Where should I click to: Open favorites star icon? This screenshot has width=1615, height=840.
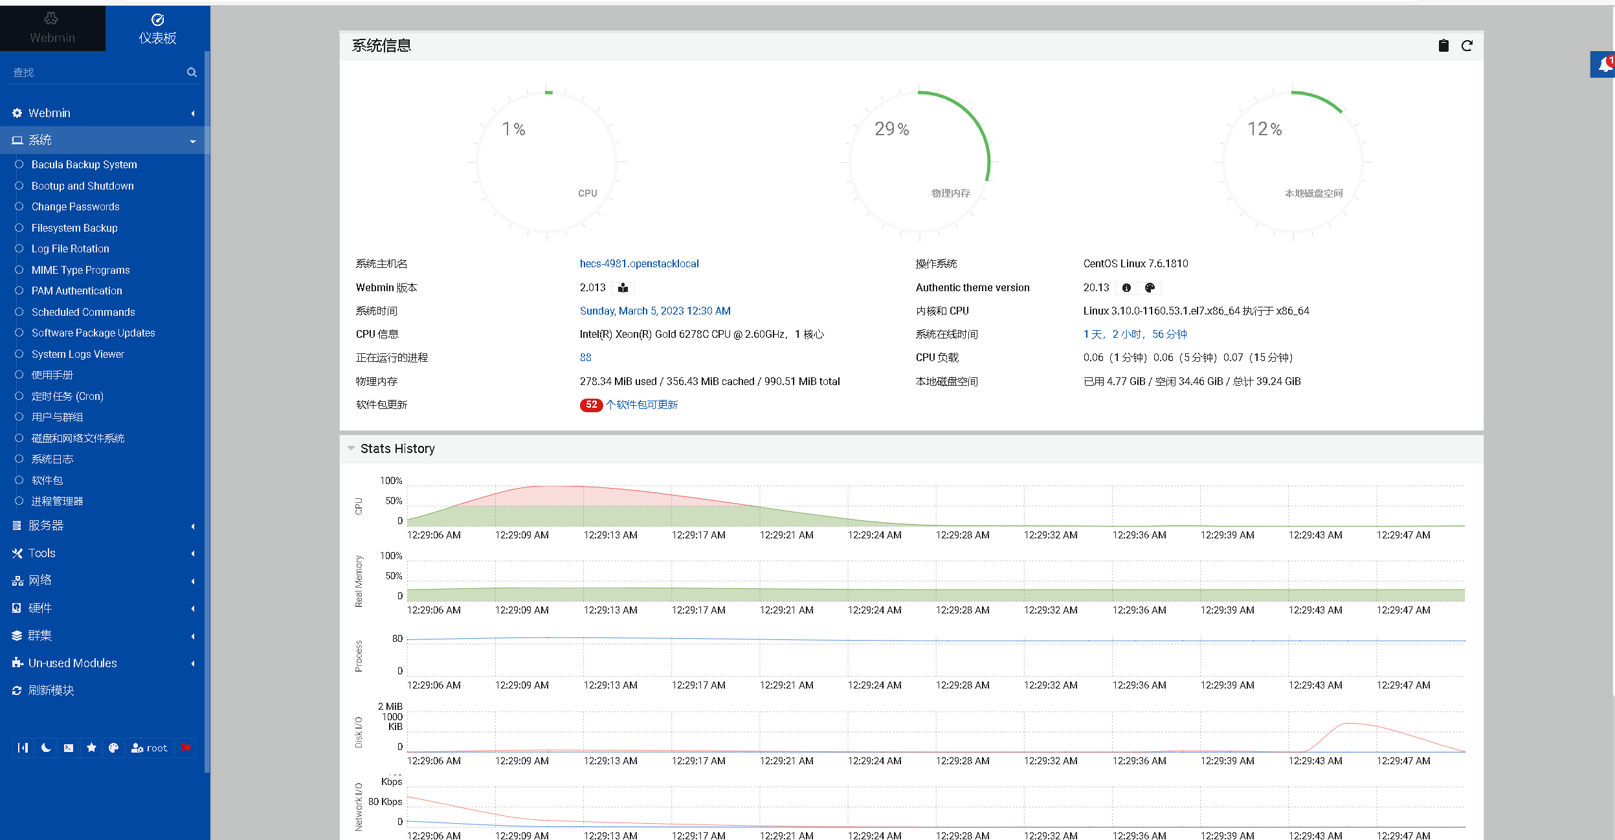point(91,747)
